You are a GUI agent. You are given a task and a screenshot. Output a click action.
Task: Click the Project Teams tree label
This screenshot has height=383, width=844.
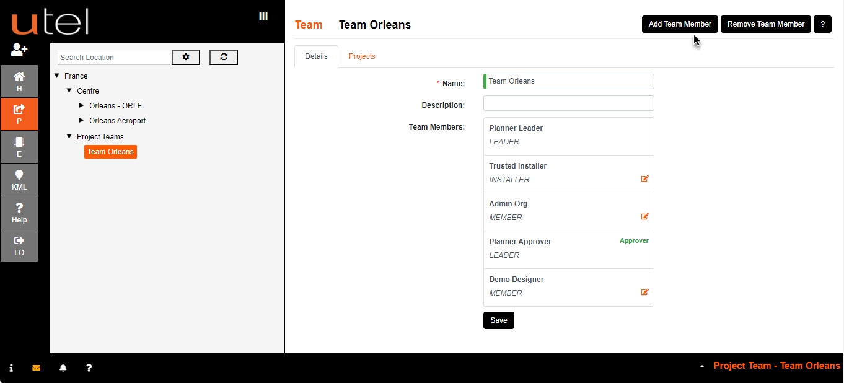coord(100,136)
